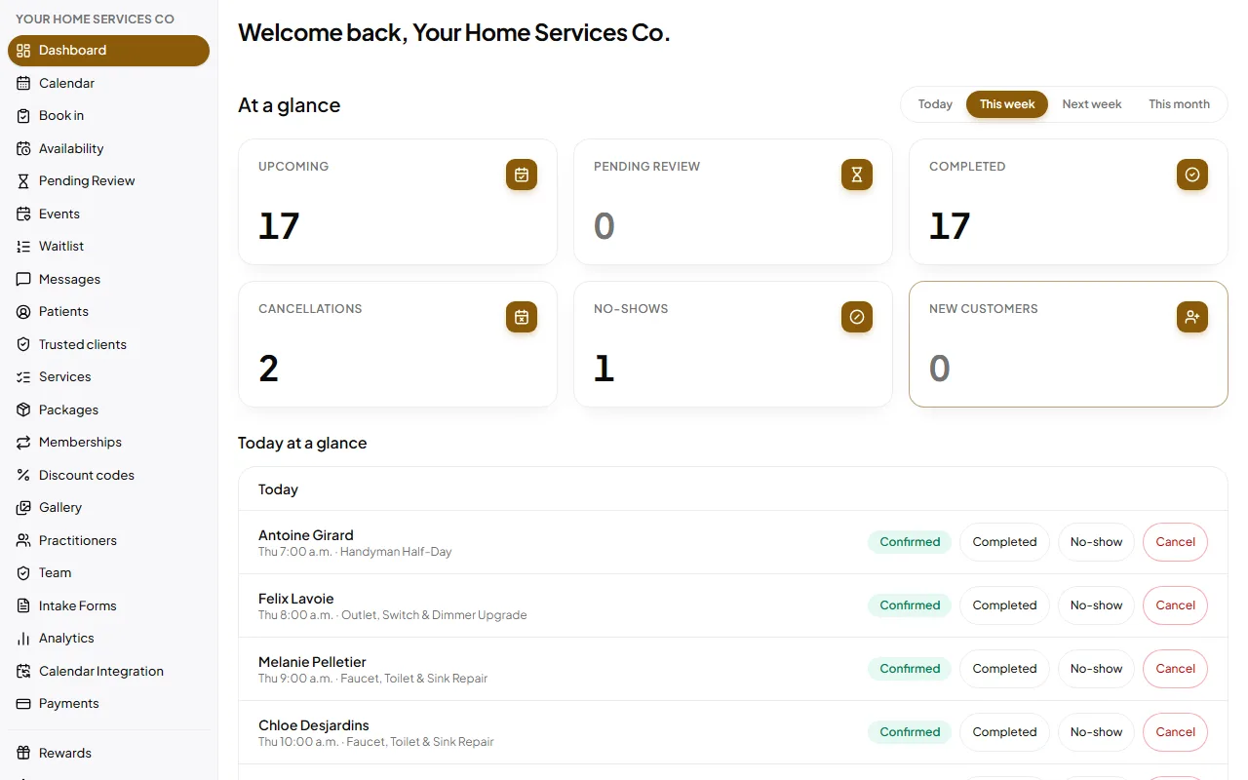Click the Gallery images icon
Viewport: 1248px width, 780px height.
pos(23,508)
